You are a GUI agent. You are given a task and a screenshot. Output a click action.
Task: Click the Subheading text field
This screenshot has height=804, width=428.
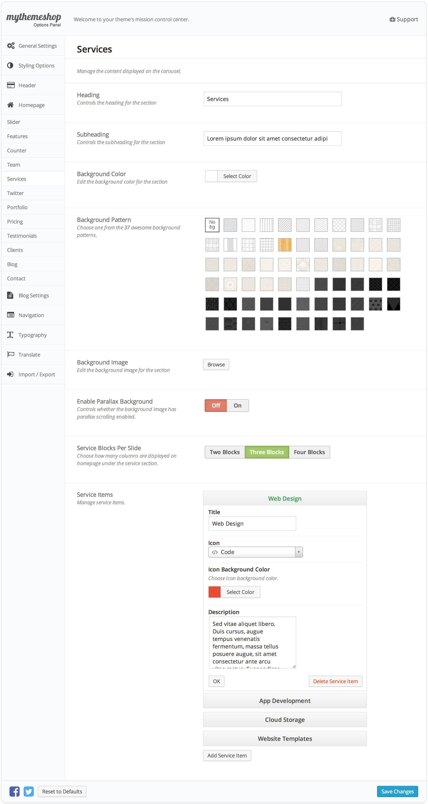[x=272, y=138]
